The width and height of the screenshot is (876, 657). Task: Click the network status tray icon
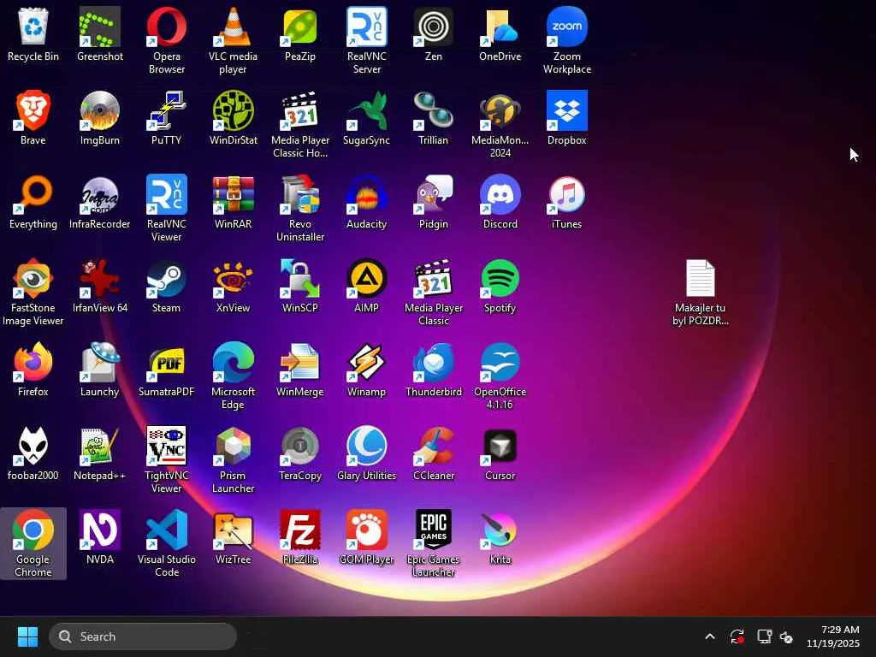coord(764,636)
